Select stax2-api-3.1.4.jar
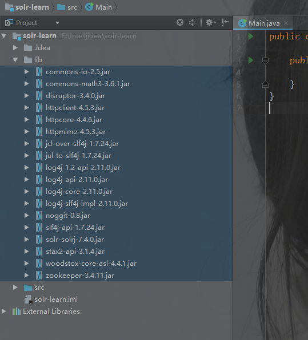 [x=75, y=252]
